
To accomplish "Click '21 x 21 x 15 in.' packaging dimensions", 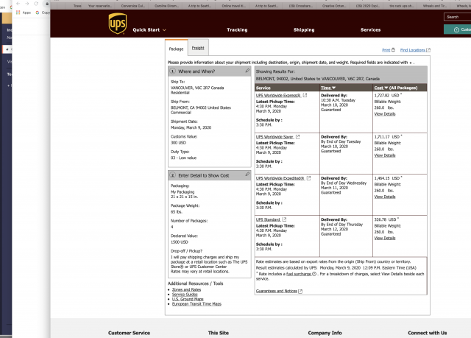I will [184, 197].
